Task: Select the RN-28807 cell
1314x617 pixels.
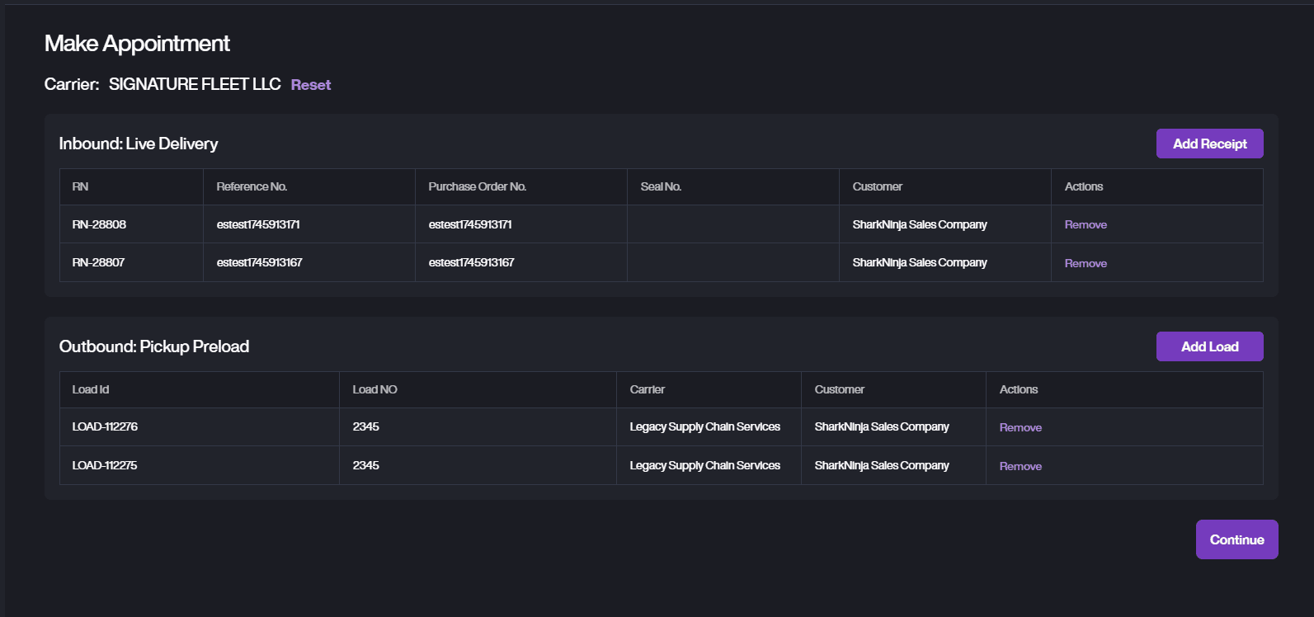Action: 98,262
